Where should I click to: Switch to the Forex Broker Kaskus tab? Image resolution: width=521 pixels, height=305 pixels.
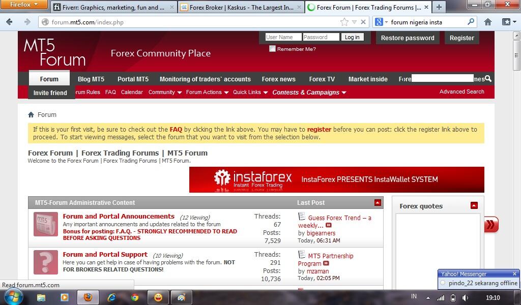(241, 7)
